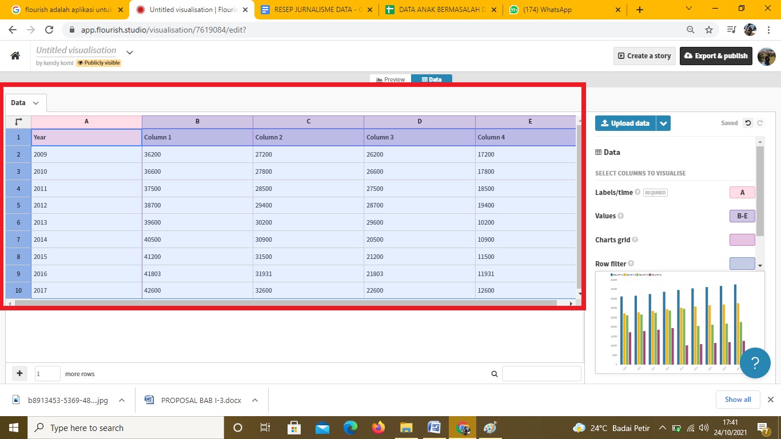The width and height of the screenshot is (781, 439).
Task: Expand the visualisation title dropdown chevron
Action: (130, 52)
